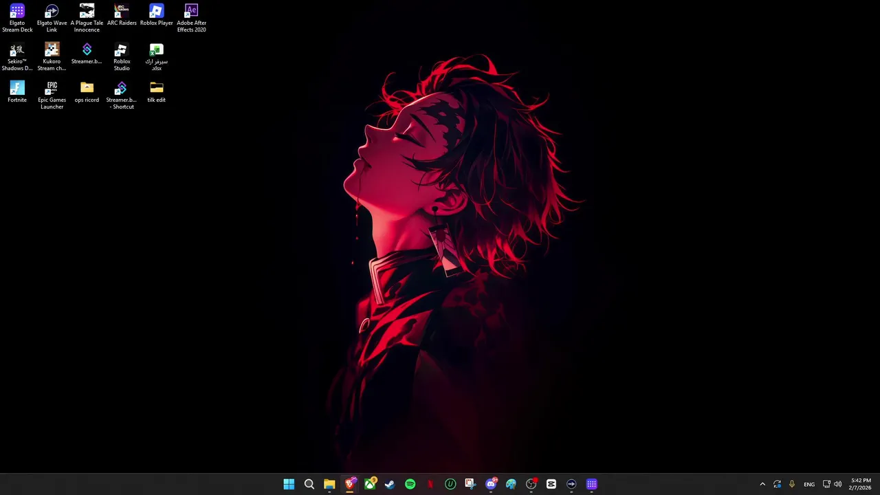Open Netflix from the taskbar

[x=430, y=484]
